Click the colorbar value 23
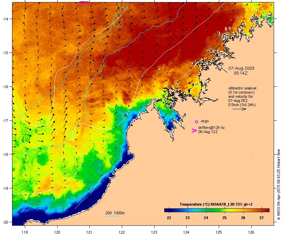 click(x=187, y=218)
